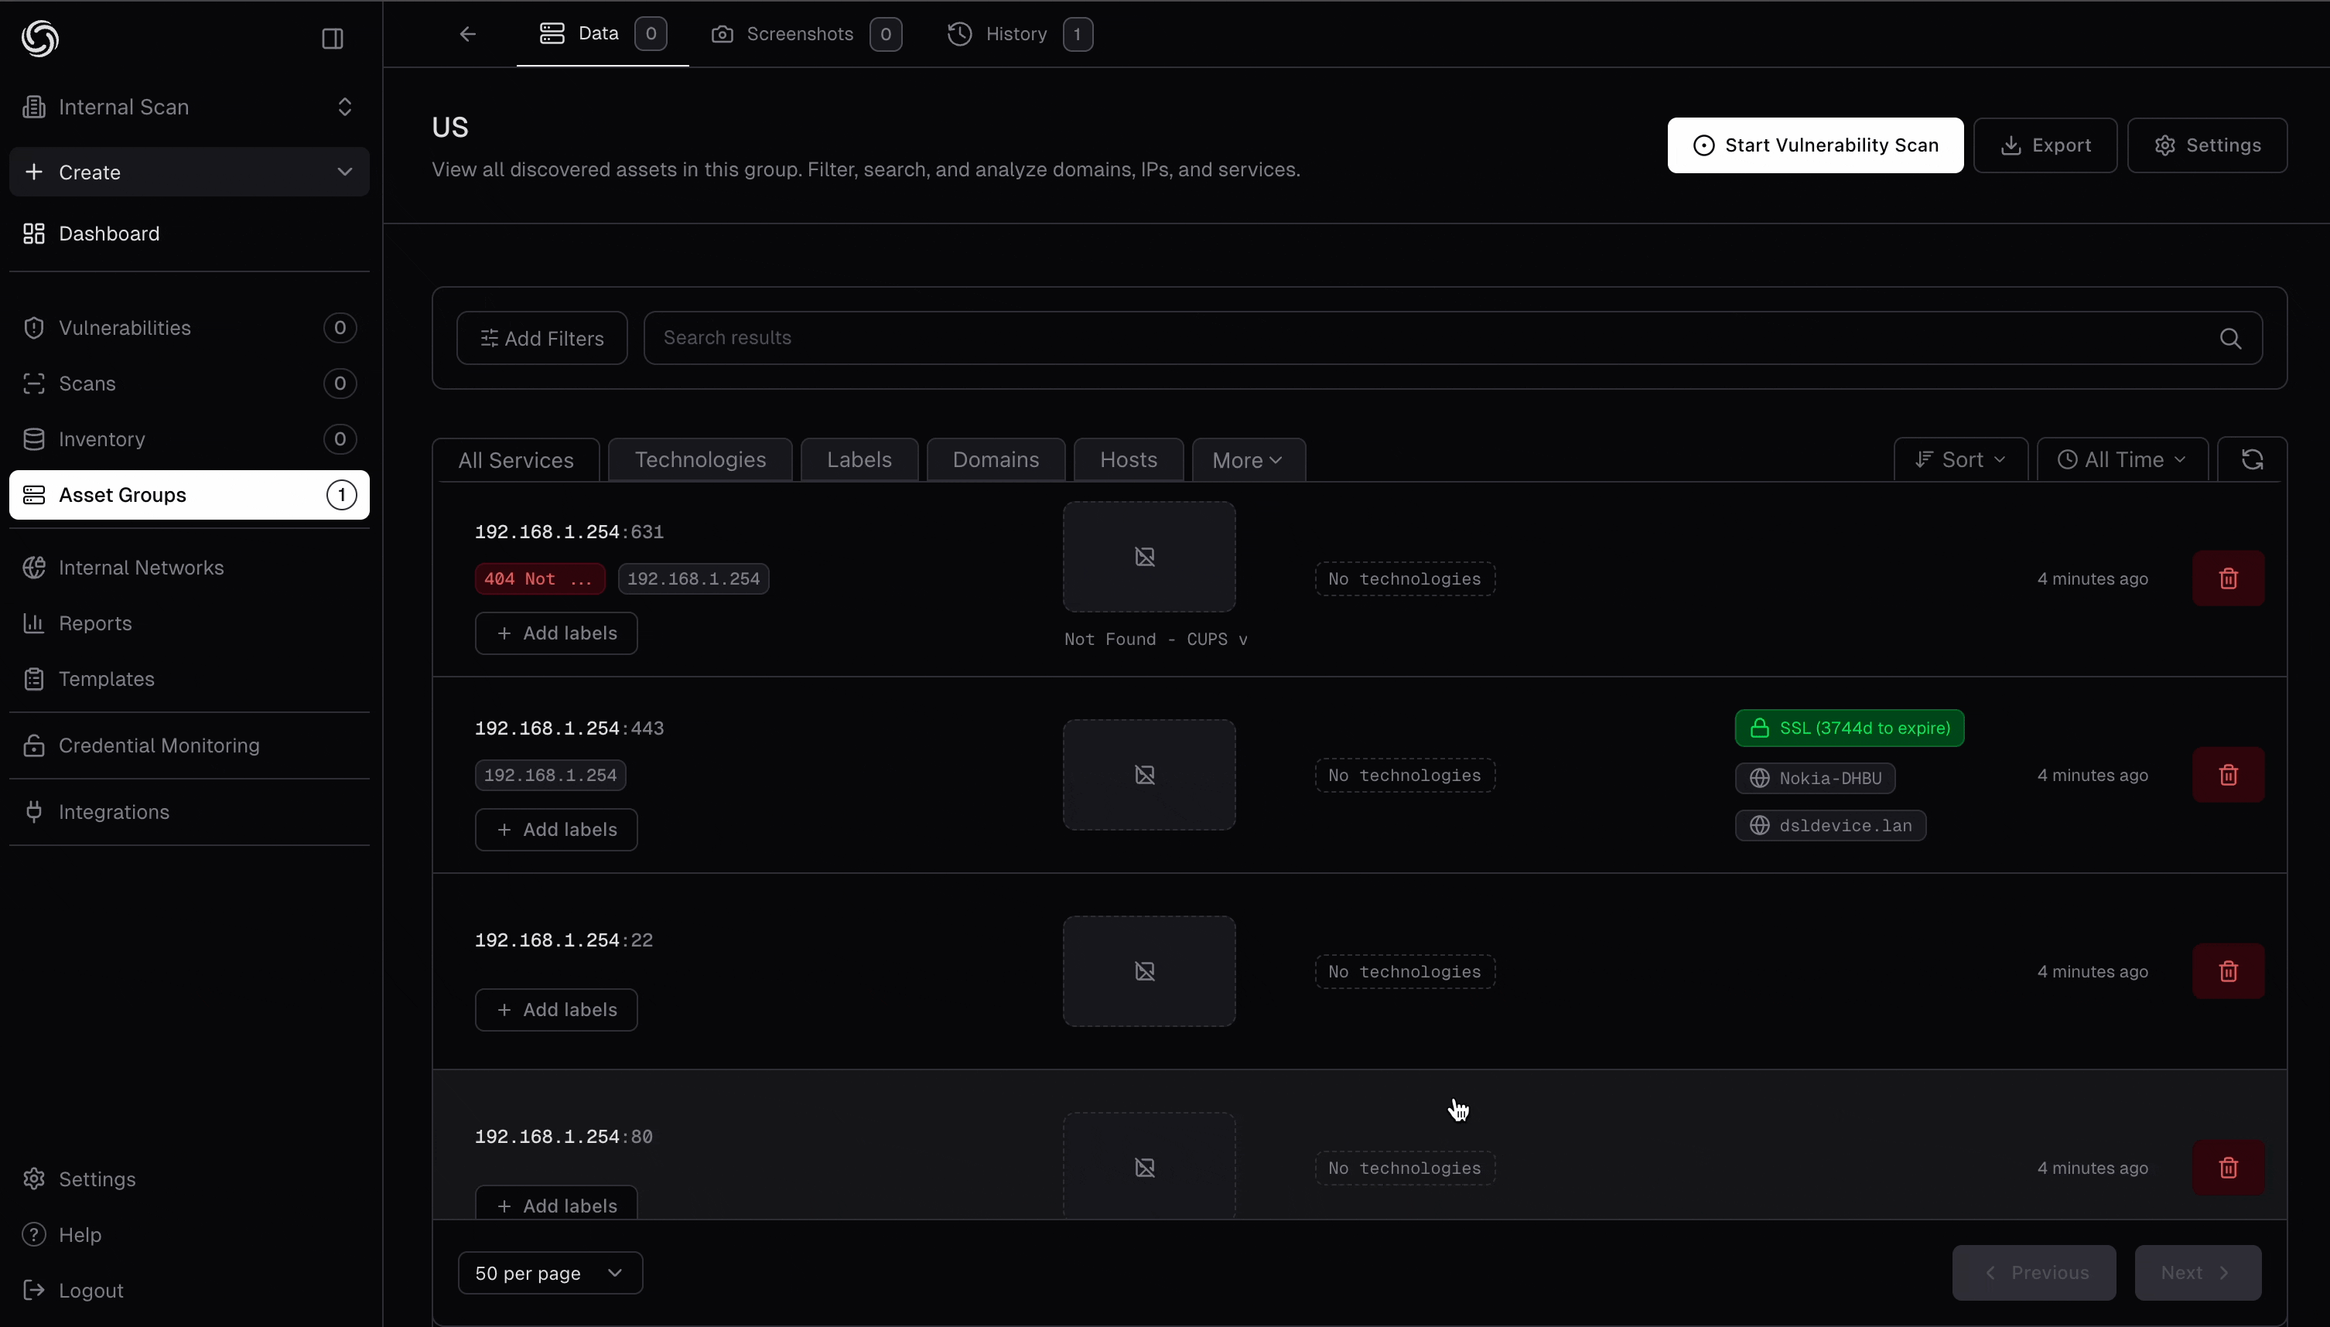Click the SSL (3744d to expire) badge
This screenshot has height=1327, width=2330.
1850,728
